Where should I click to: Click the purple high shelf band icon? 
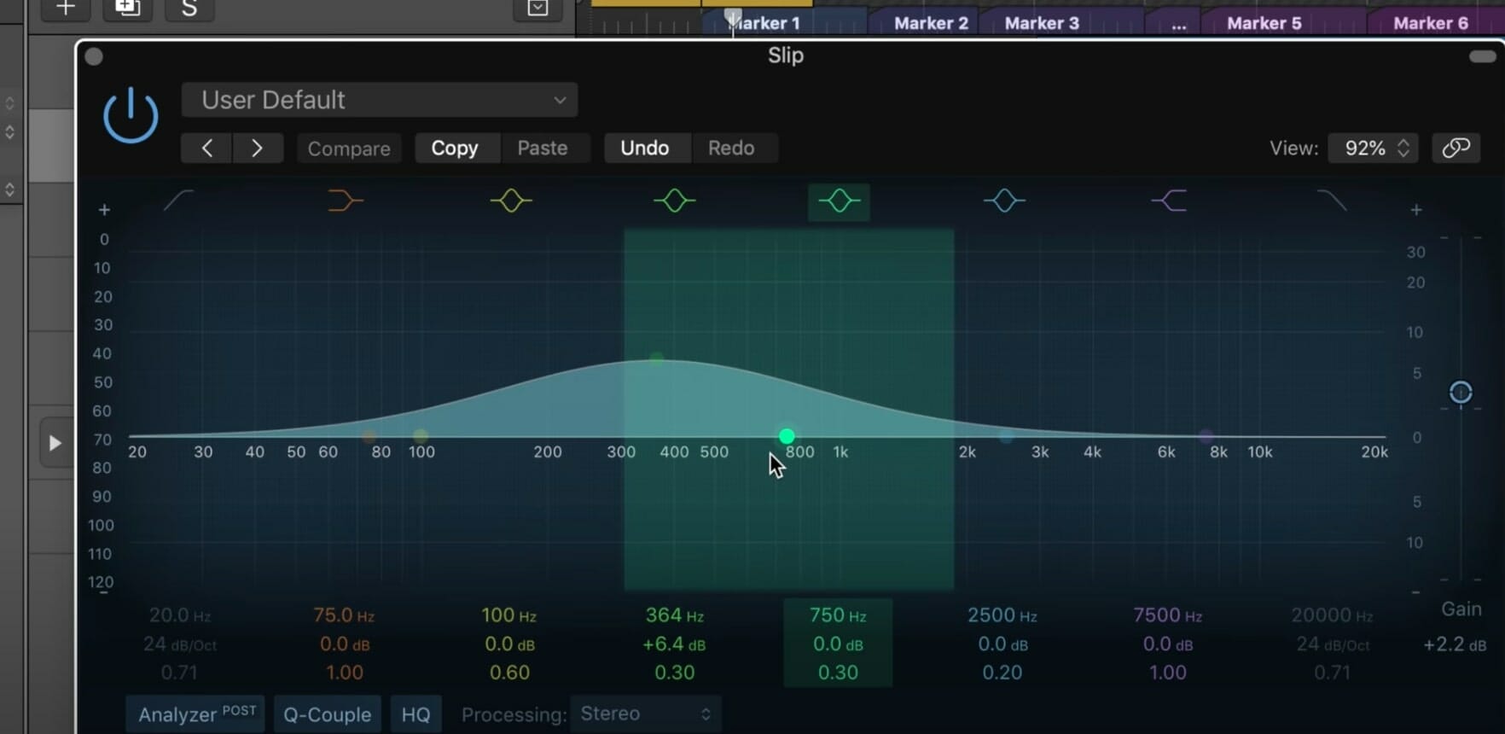pyautogui.click(x=1169, y=201)
